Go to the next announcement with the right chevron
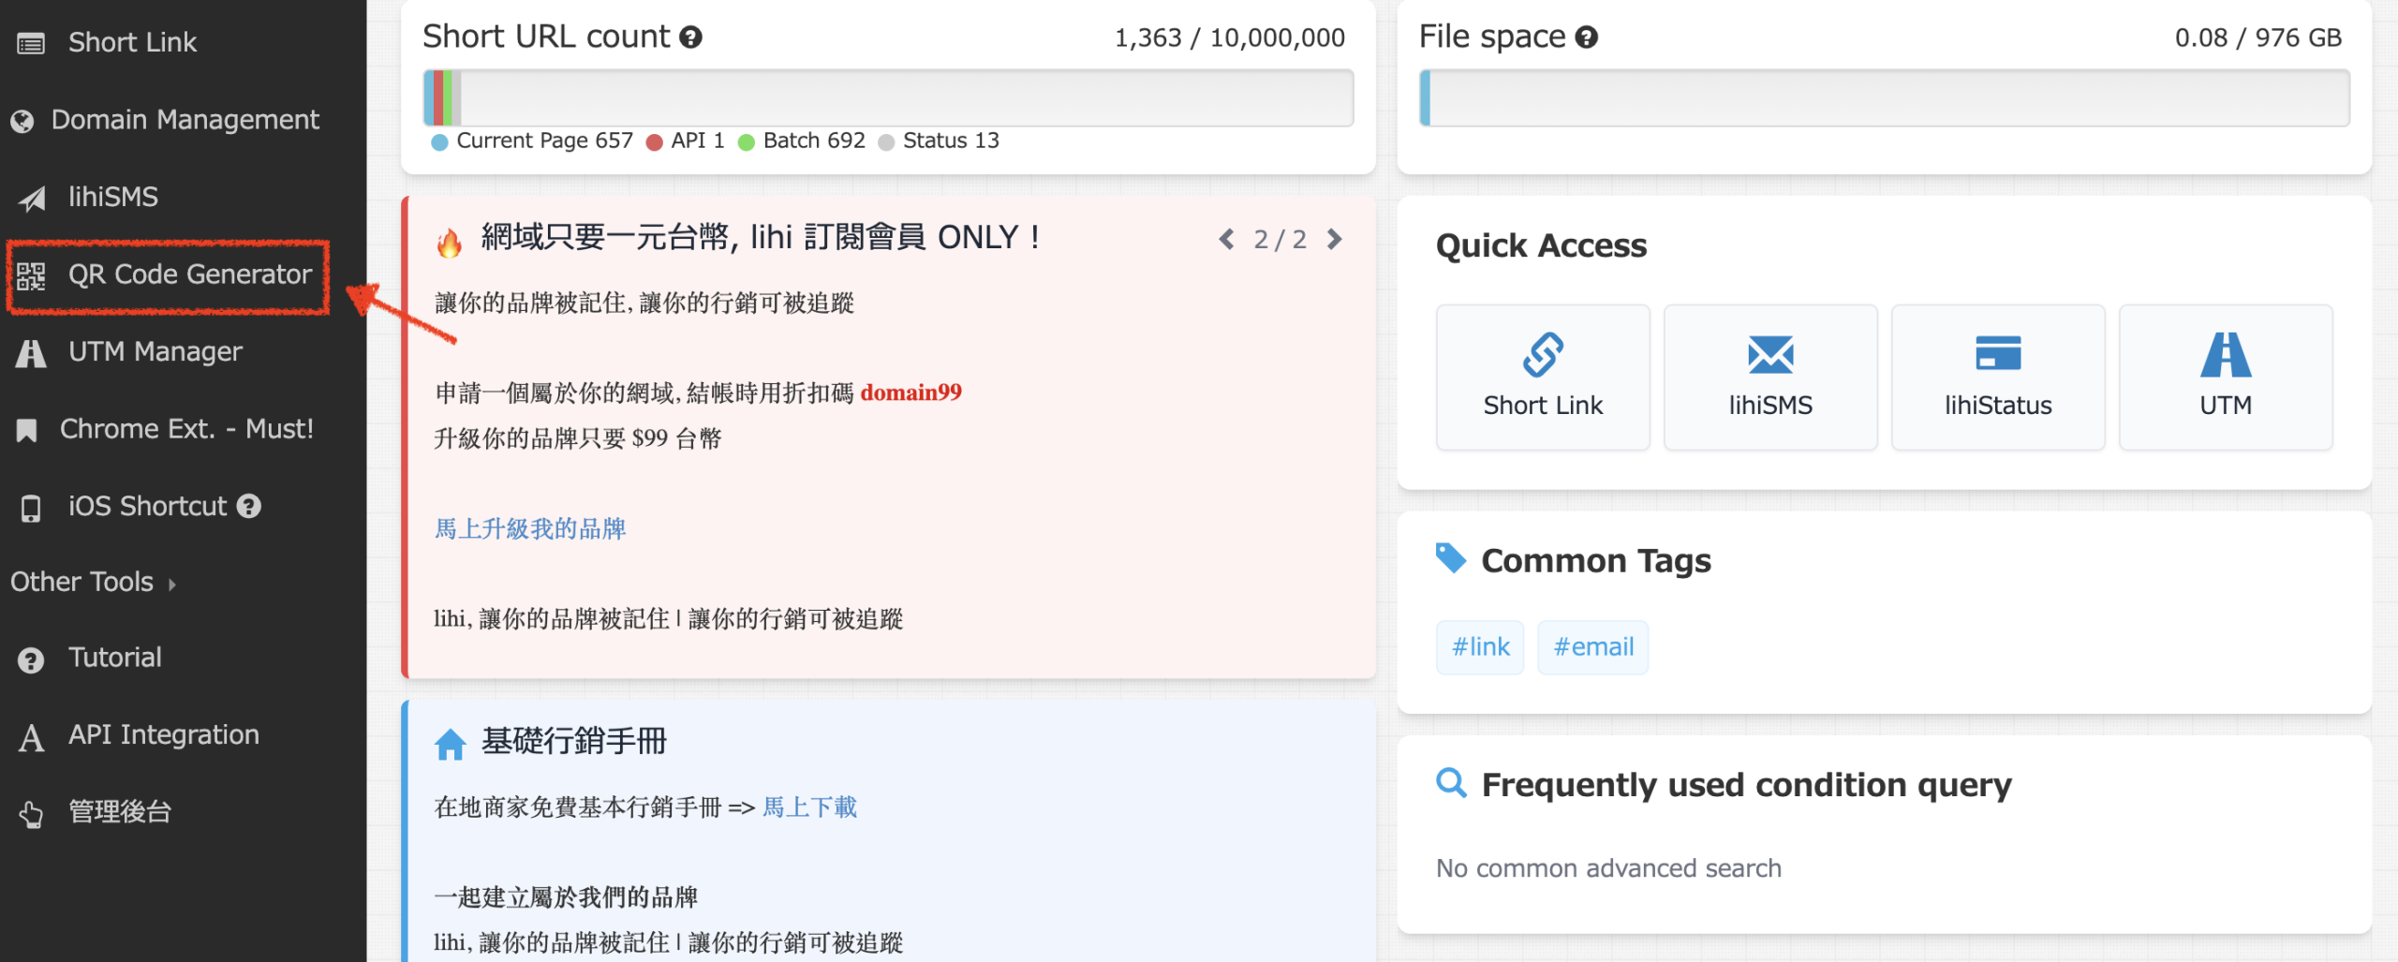This screenshot has width=2398, height=962. [1334, 240]
